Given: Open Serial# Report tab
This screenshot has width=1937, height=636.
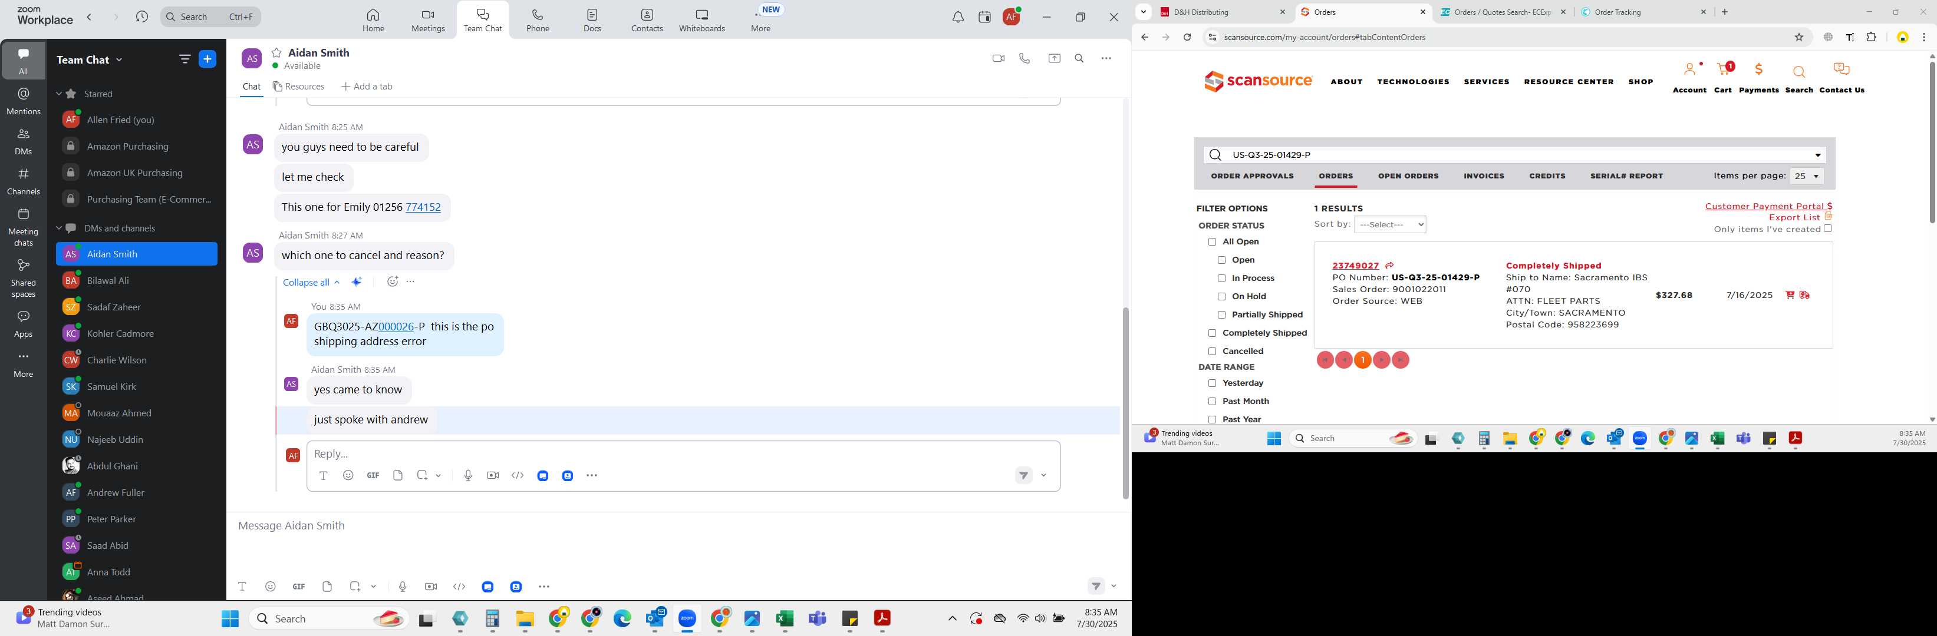Looking at the screenshot, I should (x=1626, y=177).
